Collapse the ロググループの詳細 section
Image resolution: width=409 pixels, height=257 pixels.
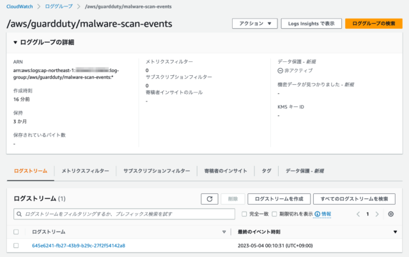pyautogui.click(x=15, y=42)
